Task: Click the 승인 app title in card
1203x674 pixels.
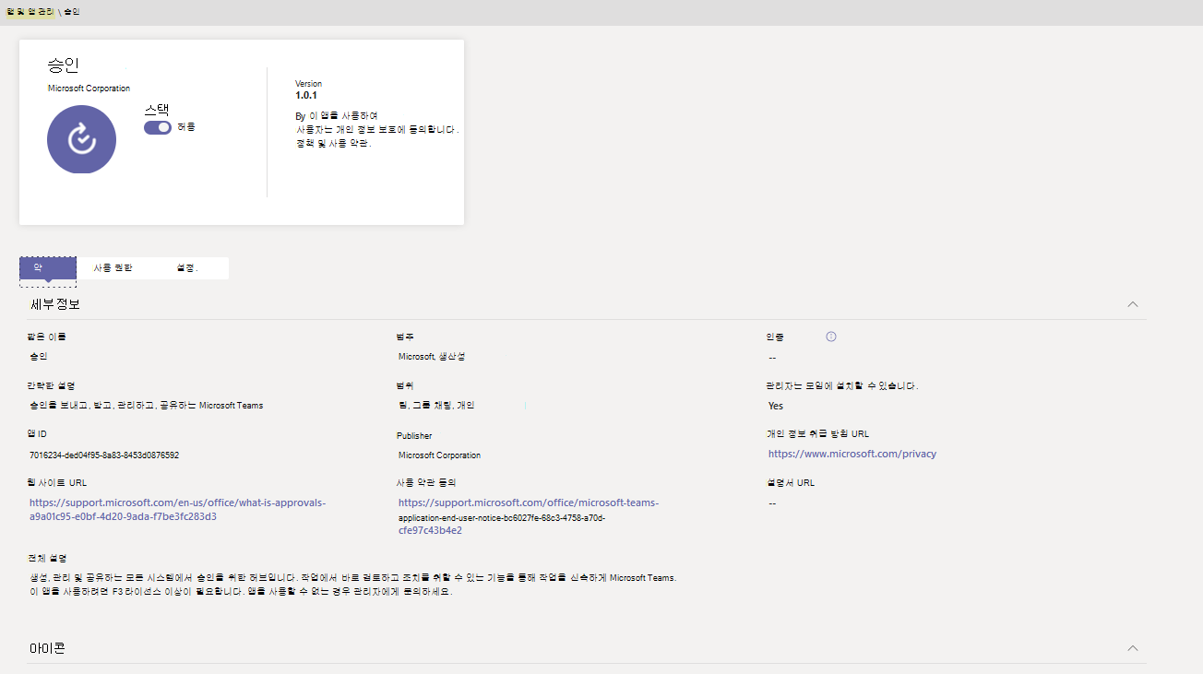Action: 64,65
